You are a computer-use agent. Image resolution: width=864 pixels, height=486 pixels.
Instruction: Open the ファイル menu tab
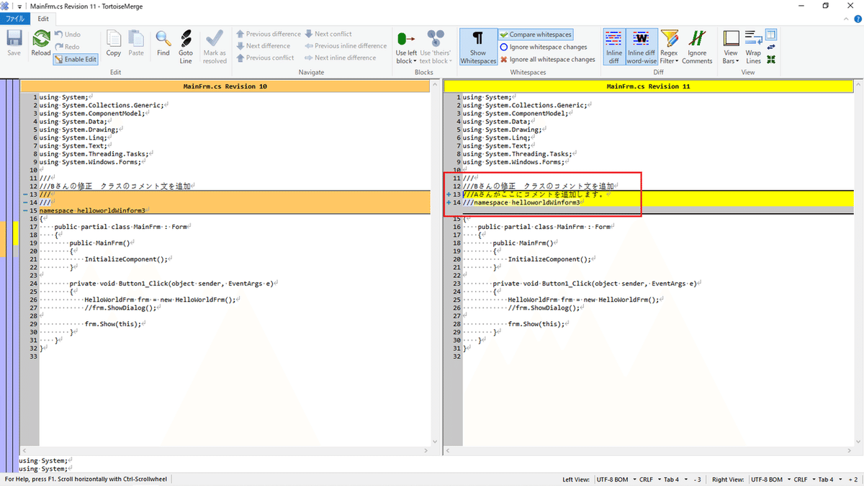(x=15, y=19)
